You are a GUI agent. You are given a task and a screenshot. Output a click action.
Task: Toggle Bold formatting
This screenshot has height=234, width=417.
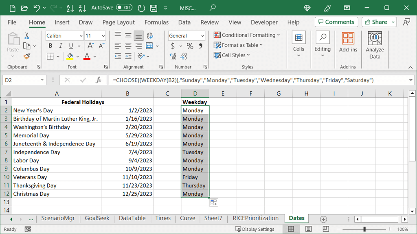pyautogui.click(x=50, y=46)
